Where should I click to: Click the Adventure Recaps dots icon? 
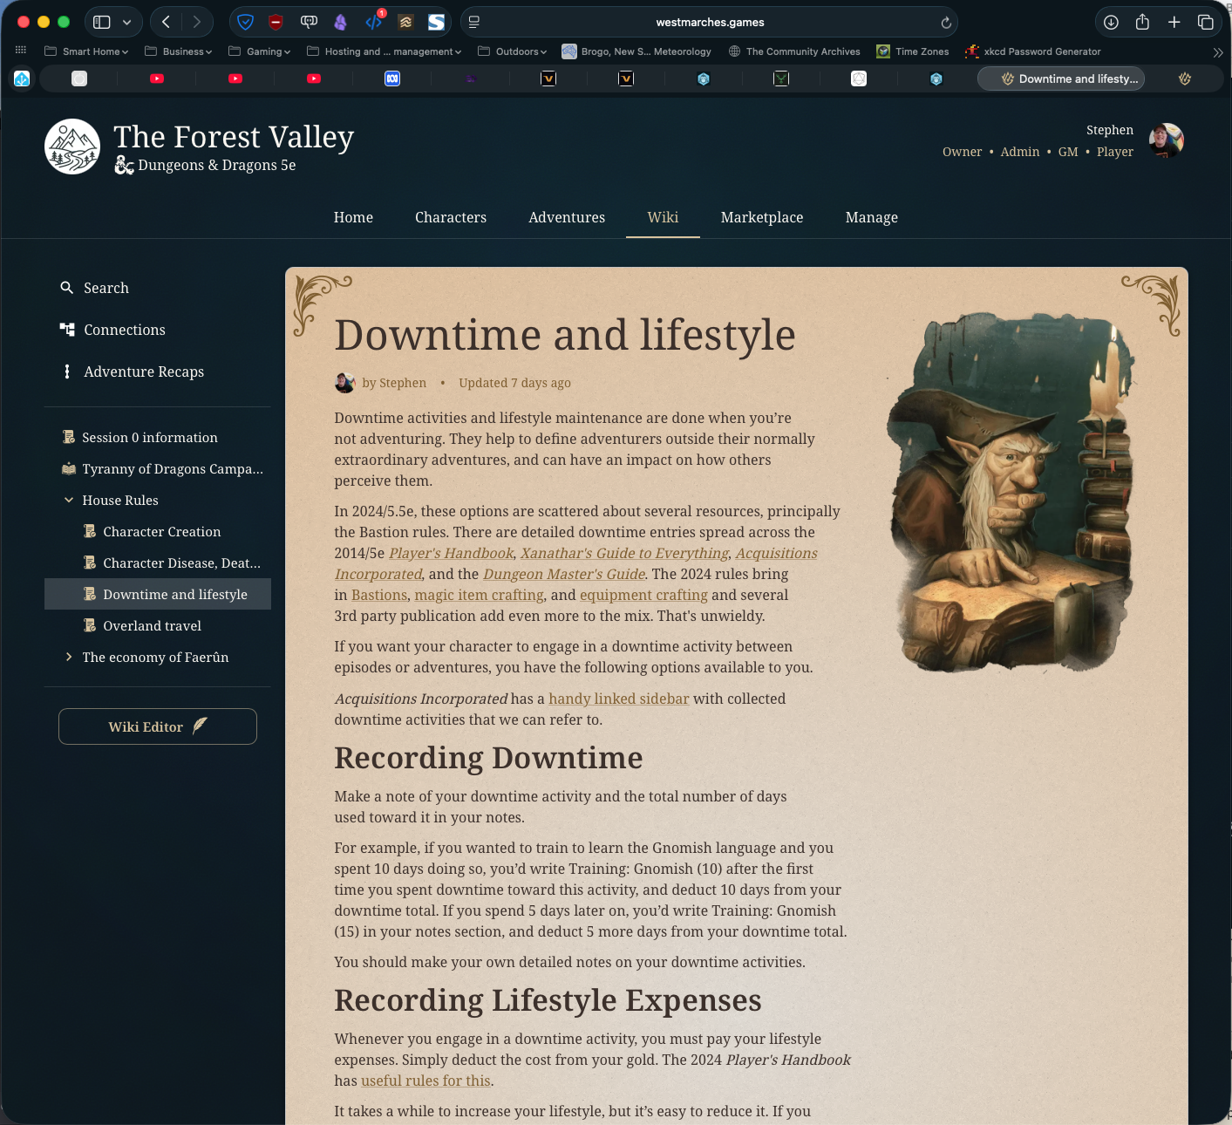click(x=67, y=372)
